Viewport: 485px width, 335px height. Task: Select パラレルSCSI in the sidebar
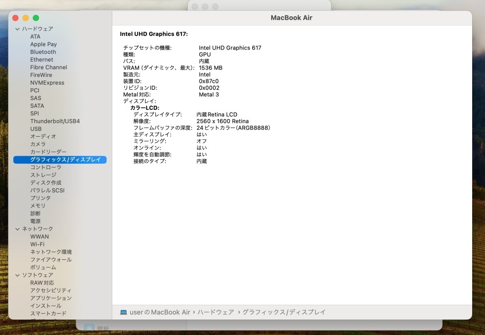[x=47, y=191]
